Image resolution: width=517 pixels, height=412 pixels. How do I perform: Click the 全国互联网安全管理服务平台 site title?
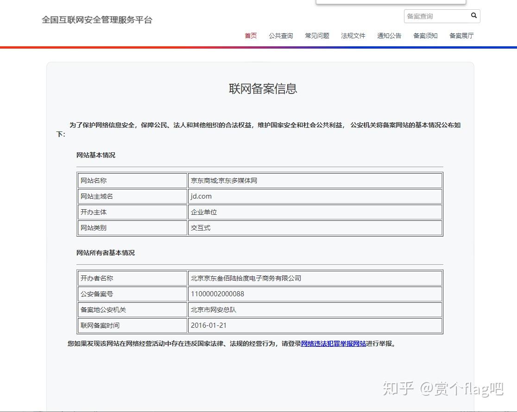click(x=97, y=20)
